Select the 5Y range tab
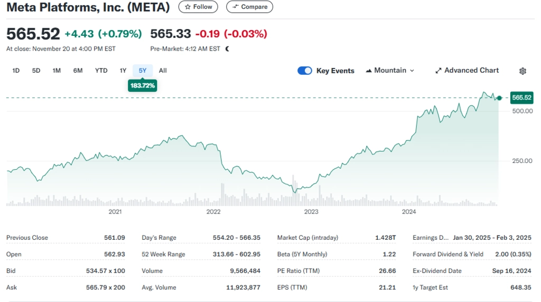This screenshot has height=302, width=541. (x=143, y=71)
